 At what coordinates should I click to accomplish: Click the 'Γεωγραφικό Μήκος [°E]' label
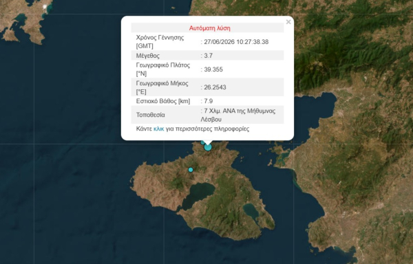[x=162, y=87]
